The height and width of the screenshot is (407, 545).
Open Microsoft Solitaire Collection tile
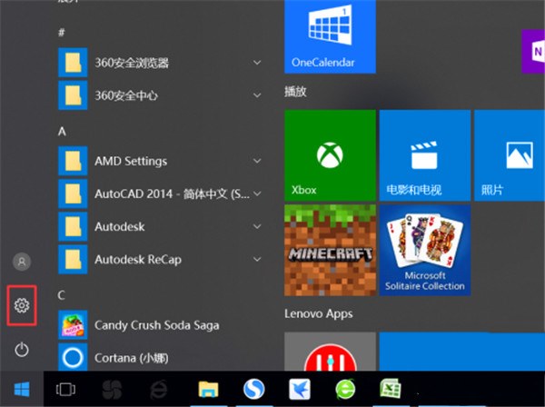(x=425, y=250)
